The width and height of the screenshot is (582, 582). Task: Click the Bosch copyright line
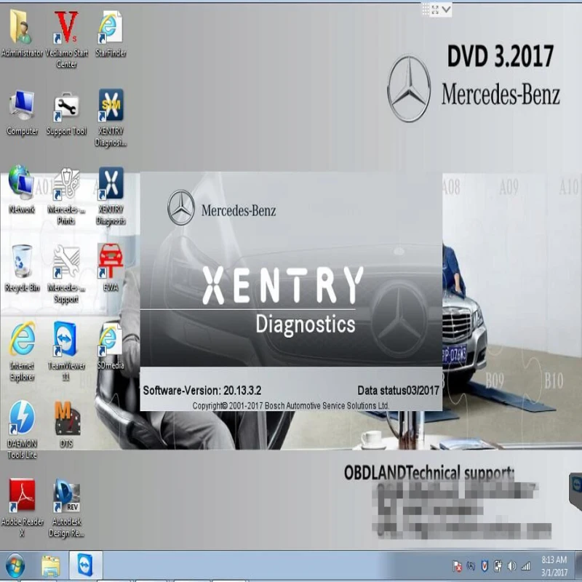[290, 406]
